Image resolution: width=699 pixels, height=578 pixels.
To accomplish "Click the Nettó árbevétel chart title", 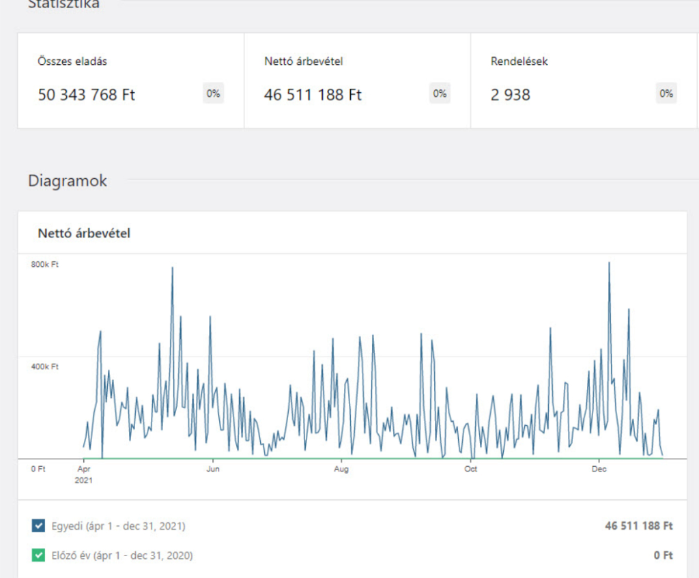I will (84, 233).
